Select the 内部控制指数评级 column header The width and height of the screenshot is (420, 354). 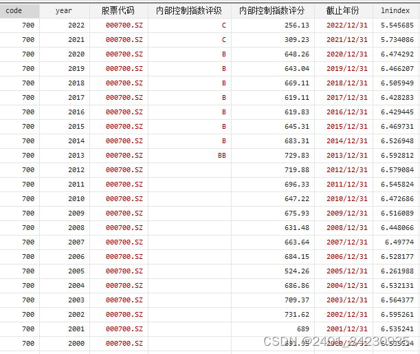tap(190, 11)
